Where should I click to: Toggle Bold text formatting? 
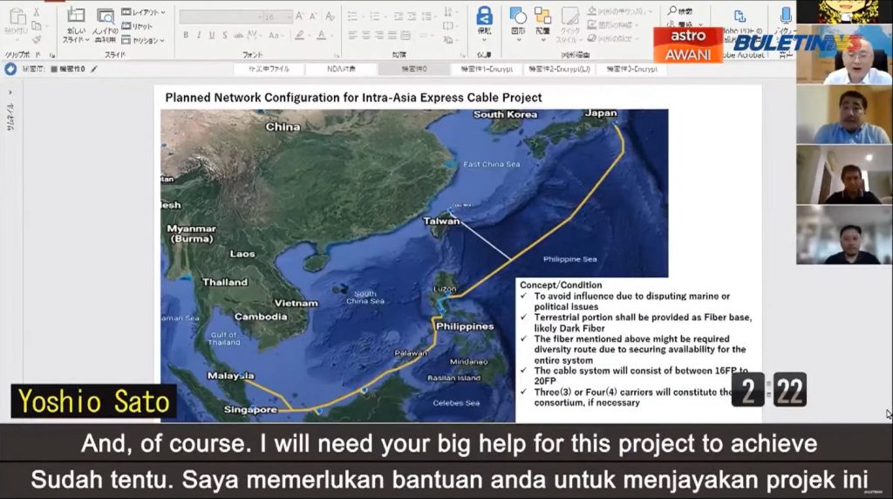coord(186,35)
